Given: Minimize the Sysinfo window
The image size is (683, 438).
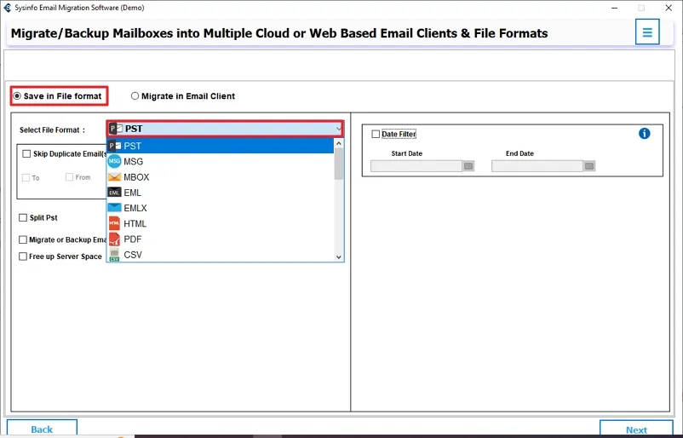Looking at the screenshot, I should 615,8.
